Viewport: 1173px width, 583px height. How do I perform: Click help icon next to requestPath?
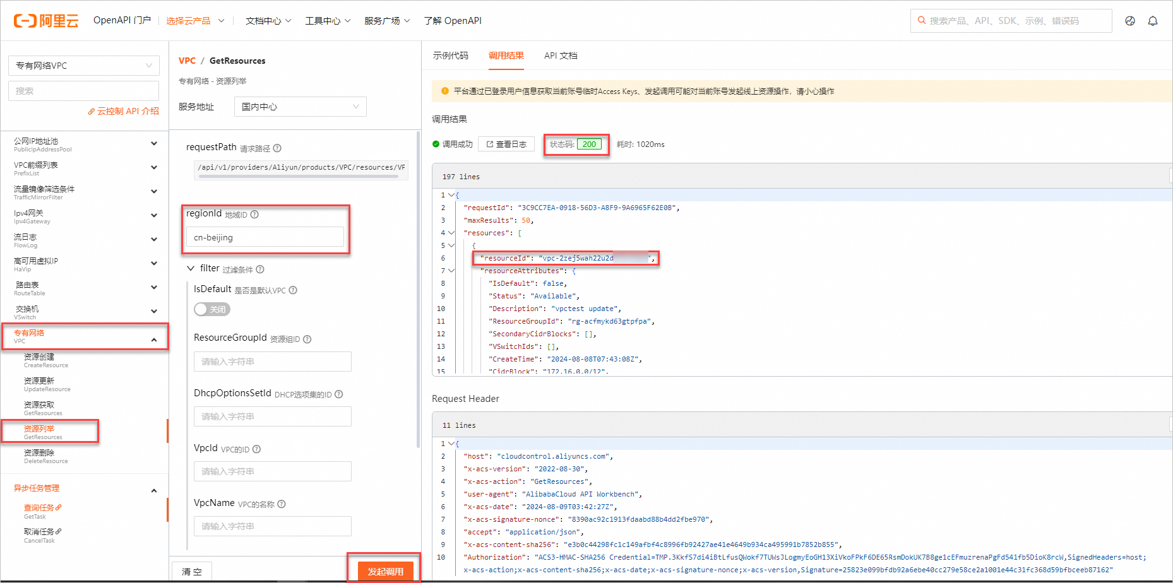(x=277, y=148)
